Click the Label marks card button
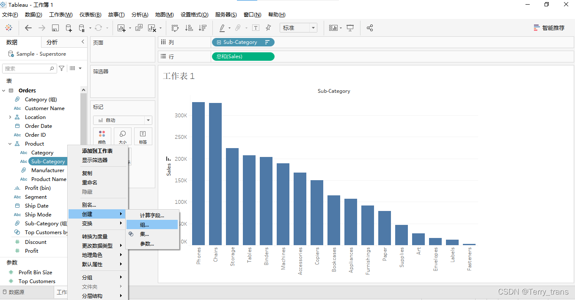Screen dimensions: 575x300 [143, 136]
